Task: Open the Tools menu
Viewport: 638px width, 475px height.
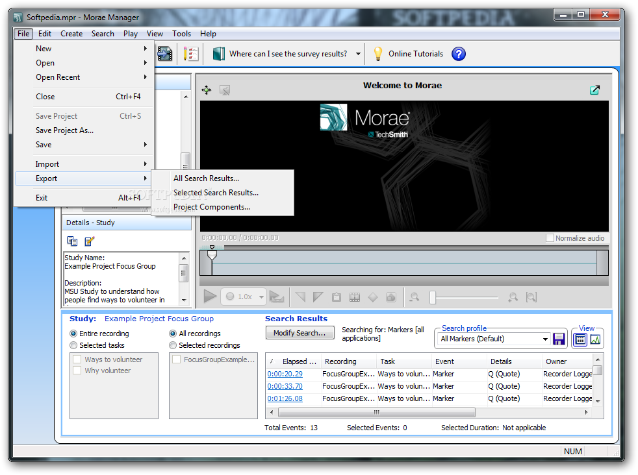Action: (x=181, y=34)
